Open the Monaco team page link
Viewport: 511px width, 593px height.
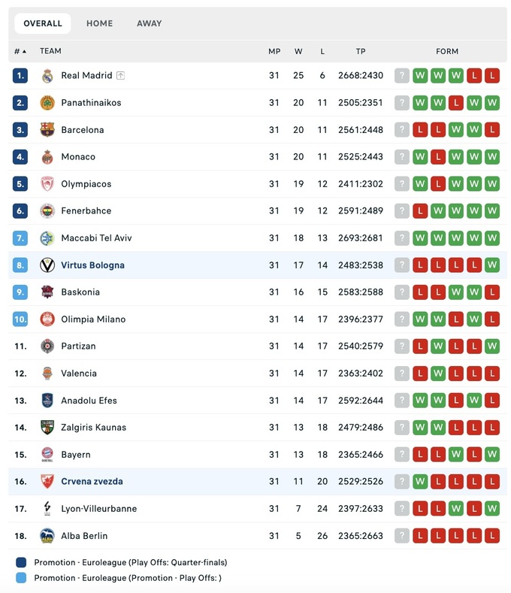[x=78, y=157]
